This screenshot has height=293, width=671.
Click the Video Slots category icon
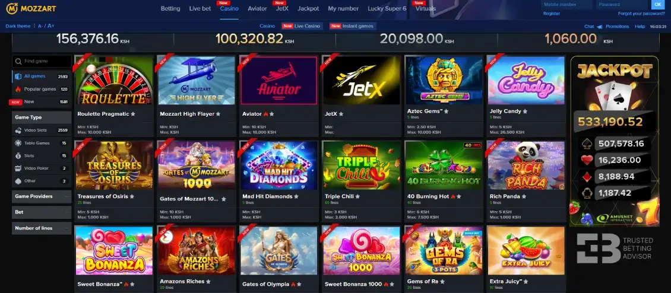(x=18, y=130)
